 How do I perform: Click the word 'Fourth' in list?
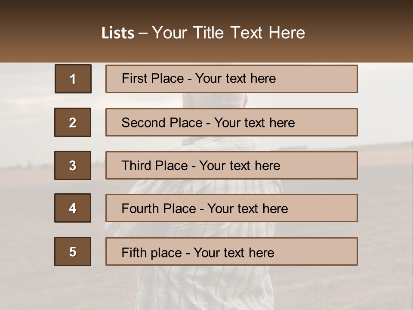coord(140,208)
